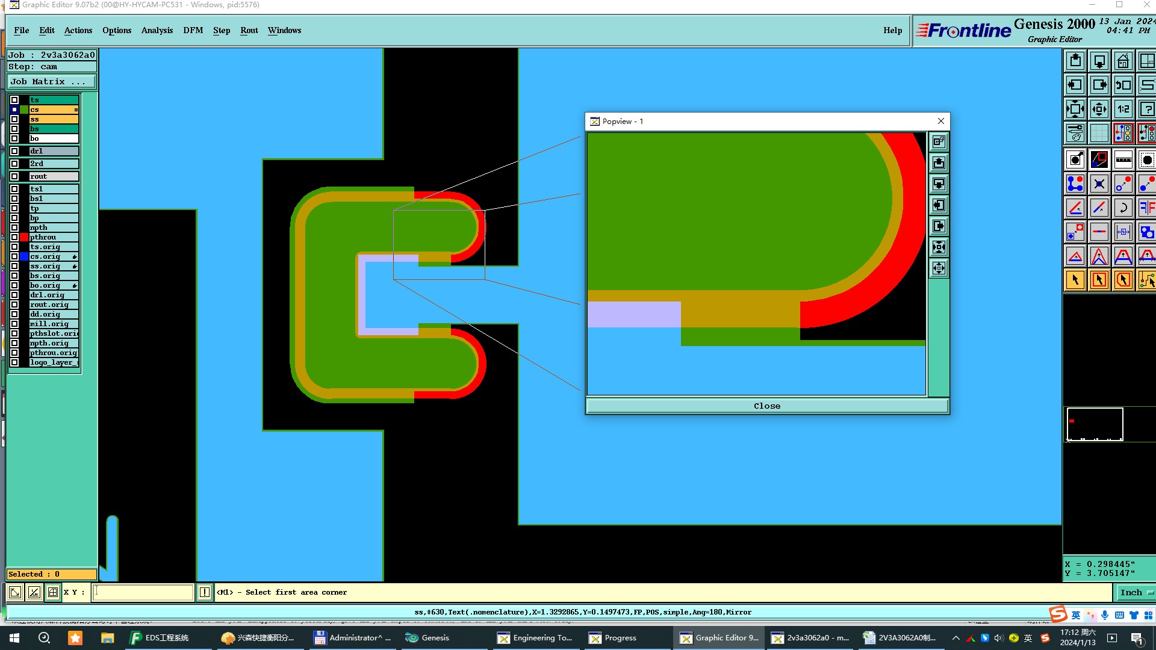Open the Inch units dropdown
1156x650 pixels.
(x=1136, y=592)
